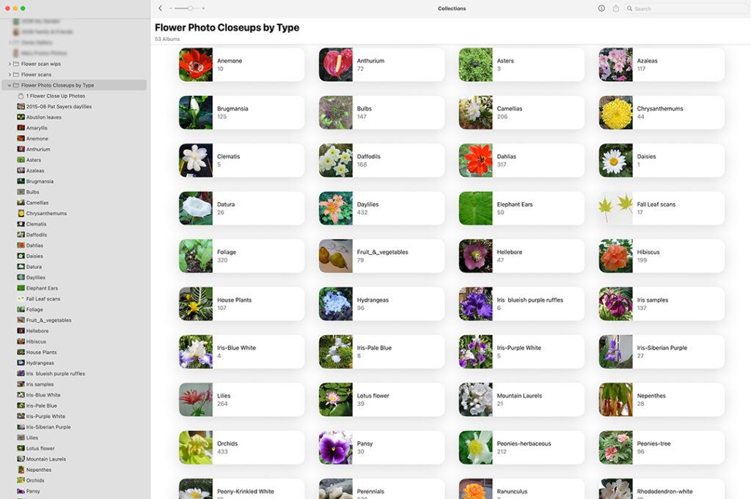Screen dimensions: 751x499
Task: Open the Daylilies album card
Action: (381, 208)
